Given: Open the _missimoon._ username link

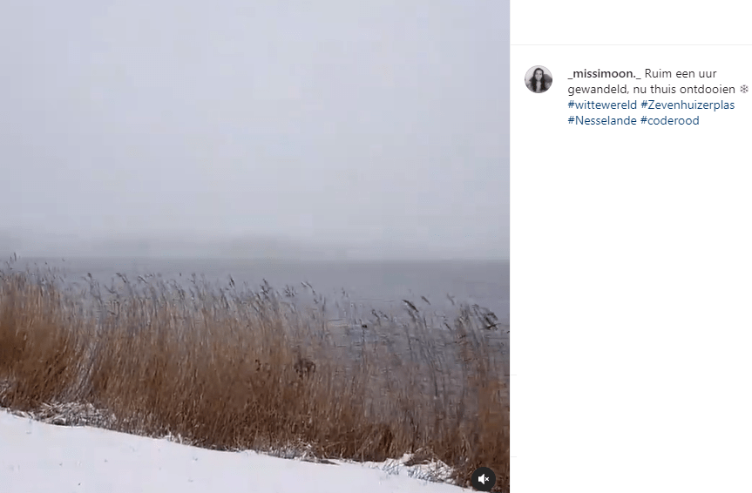Looking at the screenshot, I should (x=604, y=74).
